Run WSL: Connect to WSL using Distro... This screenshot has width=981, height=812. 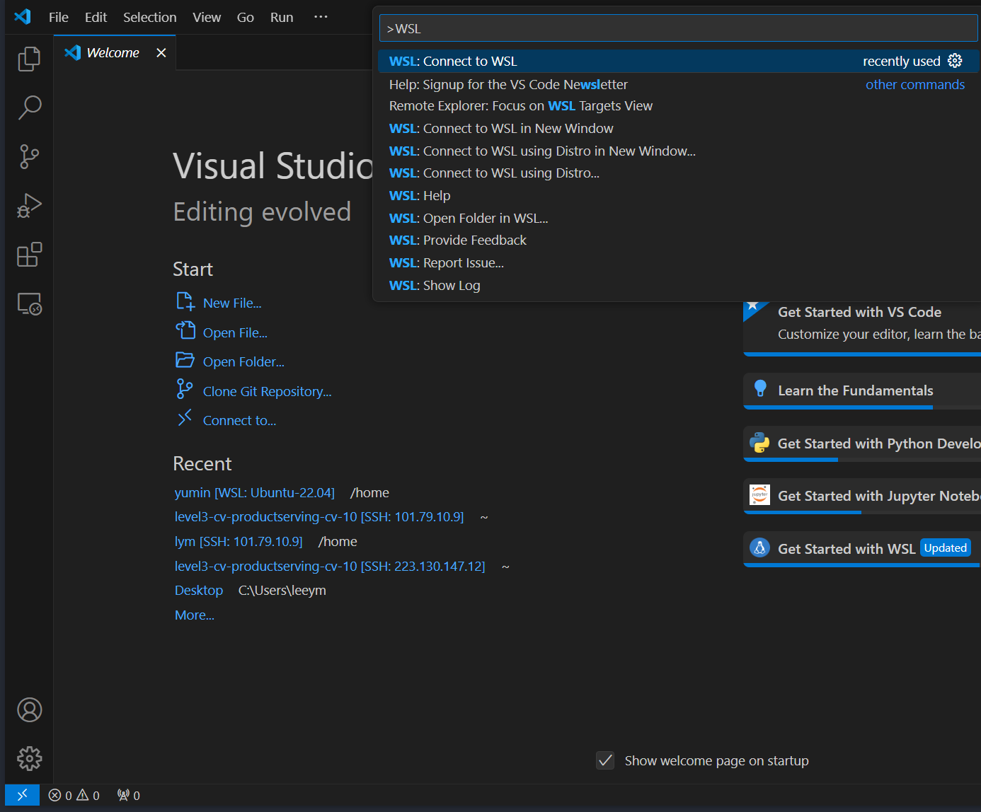678,173
